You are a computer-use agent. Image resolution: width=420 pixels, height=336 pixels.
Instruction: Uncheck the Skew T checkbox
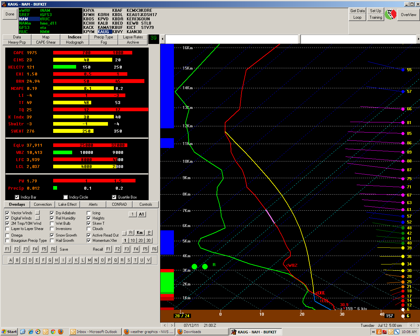coord(89,223)
